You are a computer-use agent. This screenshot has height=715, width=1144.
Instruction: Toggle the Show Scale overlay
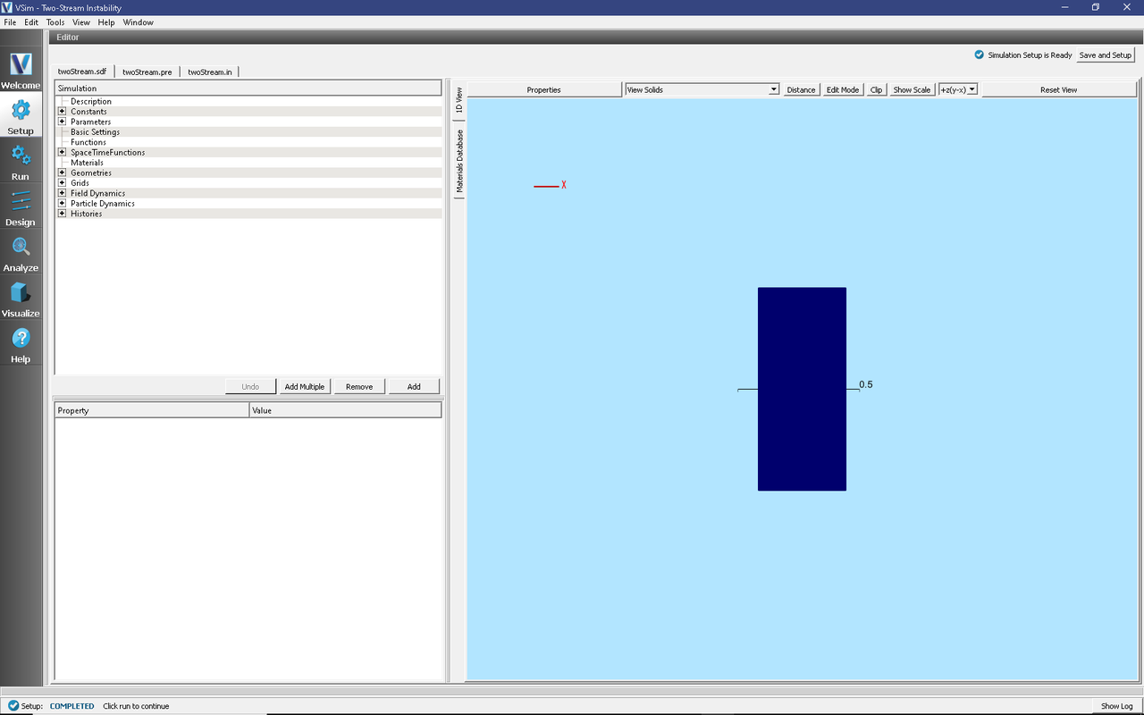(x=911, y=88)
